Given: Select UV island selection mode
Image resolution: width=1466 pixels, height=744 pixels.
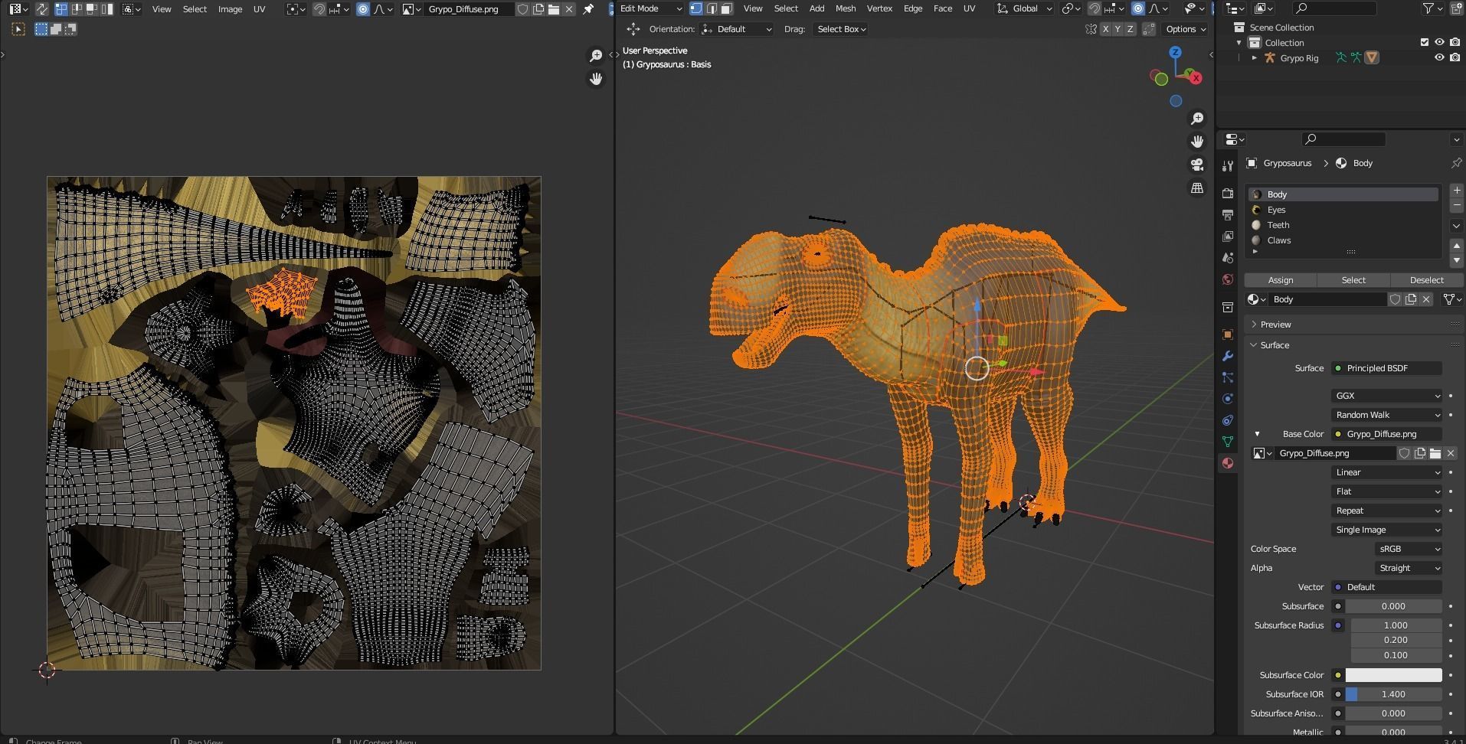Looking at the screenshot, I should coord(106,9).
